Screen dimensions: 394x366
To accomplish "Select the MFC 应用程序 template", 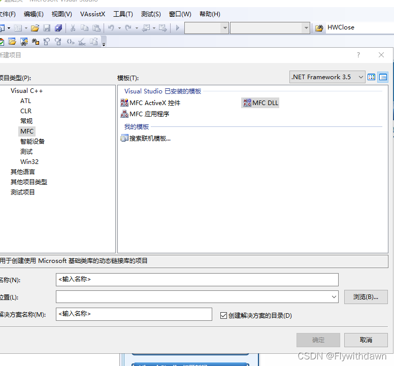I will (x=145, y=114).
